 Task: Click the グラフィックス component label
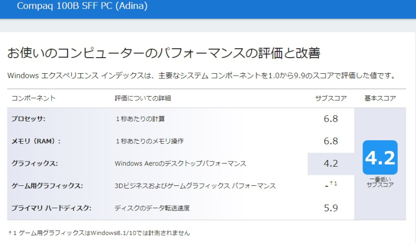click(x=34, y=164)
